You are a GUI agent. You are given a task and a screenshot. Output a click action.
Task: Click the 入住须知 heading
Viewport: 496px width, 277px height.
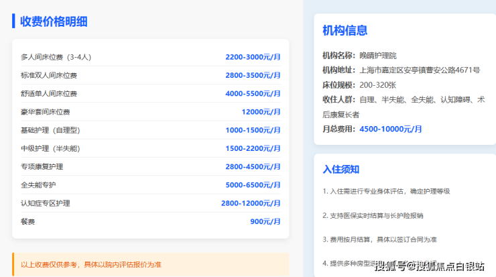pos(341,170)
